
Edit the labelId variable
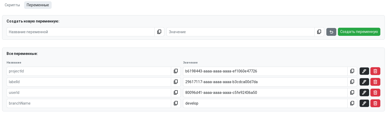pos(364,82)
